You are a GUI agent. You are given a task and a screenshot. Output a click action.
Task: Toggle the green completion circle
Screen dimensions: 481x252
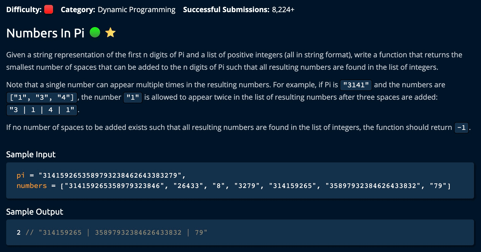(95, 33)
